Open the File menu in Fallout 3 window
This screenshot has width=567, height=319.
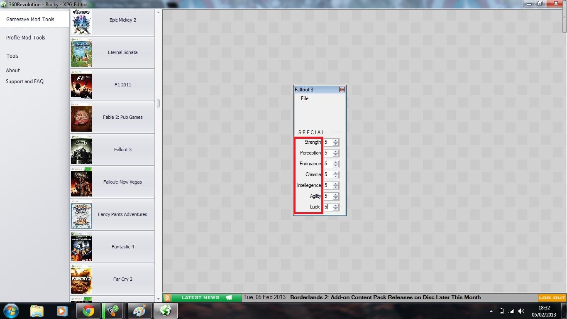tap(305, 98)
